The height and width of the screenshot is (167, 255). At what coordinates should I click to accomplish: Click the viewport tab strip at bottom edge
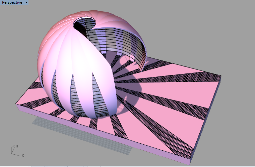tap(67, 166)
